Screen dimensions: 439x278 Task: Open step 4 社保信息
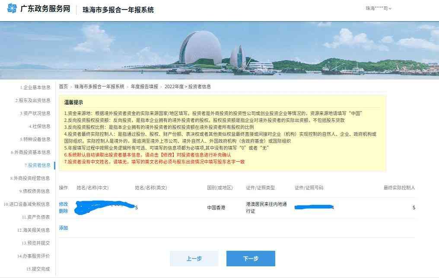tap(39, 126)
